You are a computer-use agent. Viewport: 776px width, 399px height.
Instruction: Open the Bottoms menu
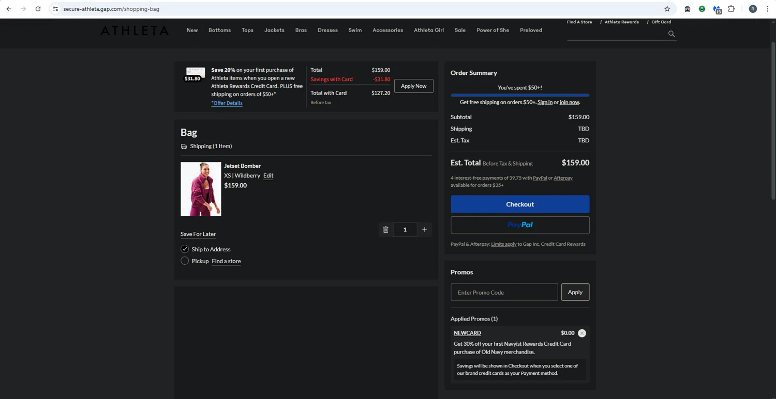[219, 30]
